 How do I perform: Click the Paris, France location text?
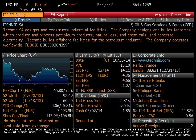tap(145, 65)
